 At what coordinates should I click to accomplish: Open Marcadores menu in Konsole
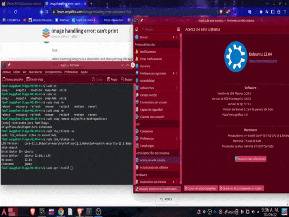pyautogui.click(x=35, y=72)
